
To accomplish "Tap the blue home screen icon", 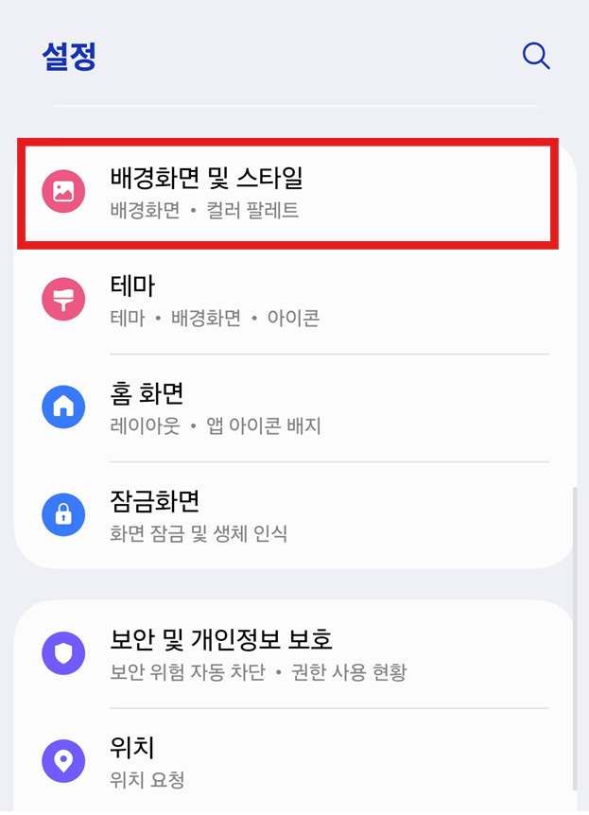I will point(63,406).
